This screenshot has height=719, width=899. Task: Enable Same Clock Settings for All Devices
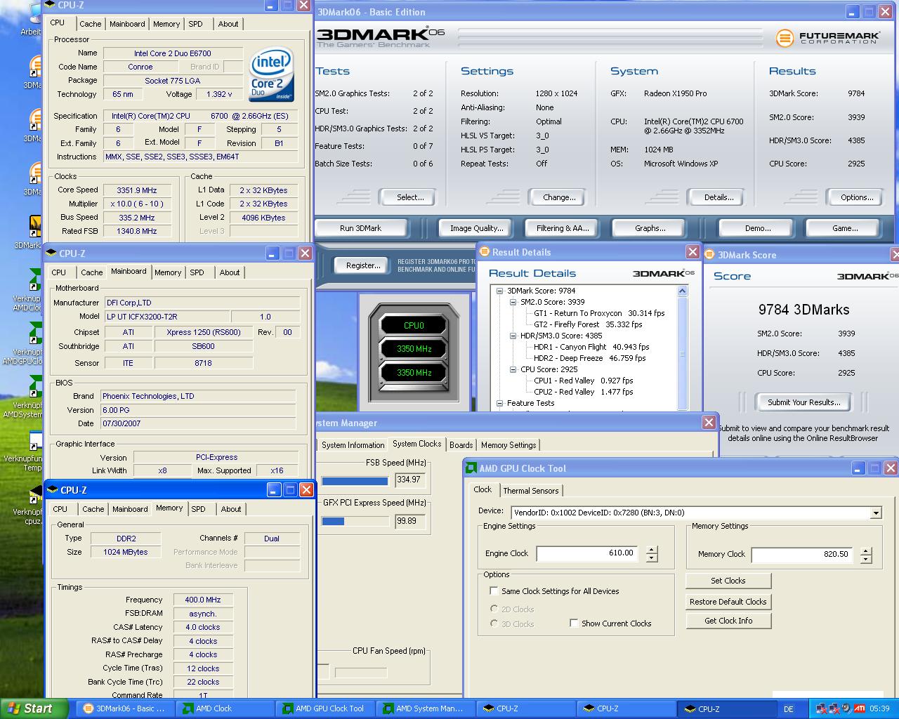[494, 591]
